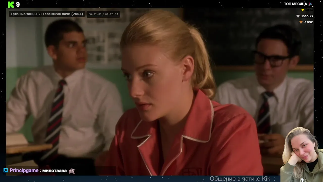Click the movie title 'Грязные танцы 2: Гаванские ночи (2004)'
323x182 pixels.
[47, 14]
